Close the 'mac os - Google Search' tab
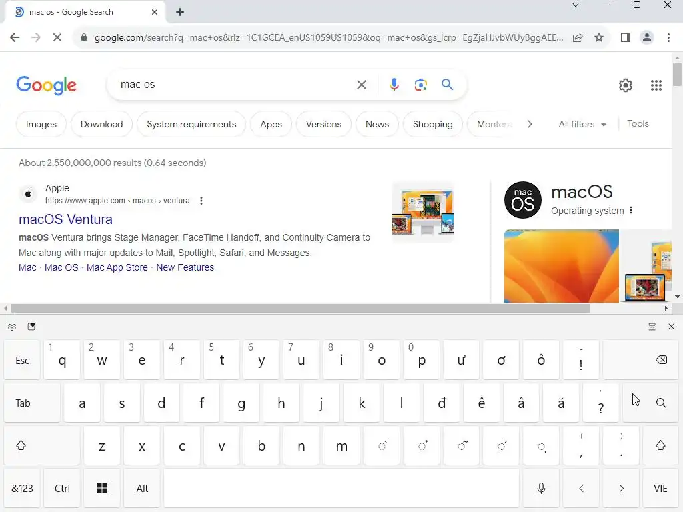 click(x=155, y=12)
